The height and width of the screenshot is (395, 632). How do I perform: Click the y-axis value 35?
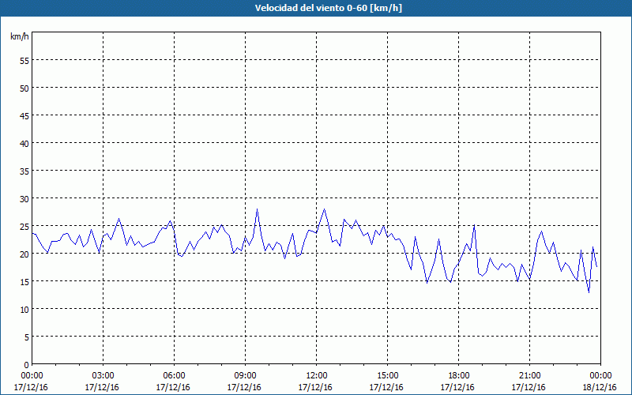pos(24,171)
